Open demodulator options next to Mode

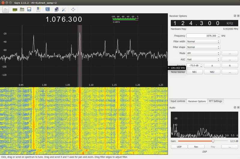(230, 53)
